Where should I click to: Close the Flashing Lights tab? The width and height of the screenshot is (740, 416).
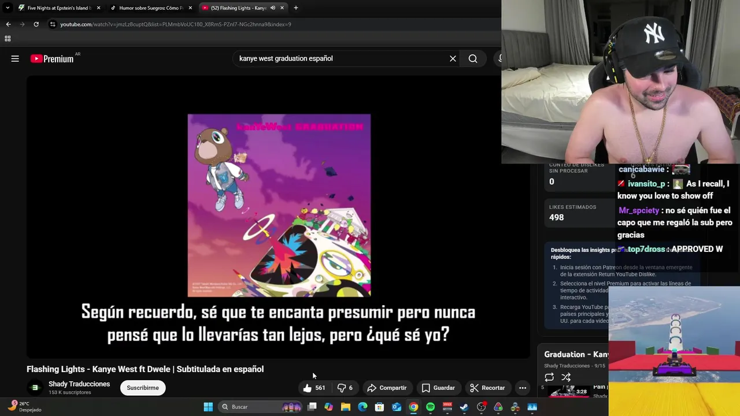pos(282,8)
